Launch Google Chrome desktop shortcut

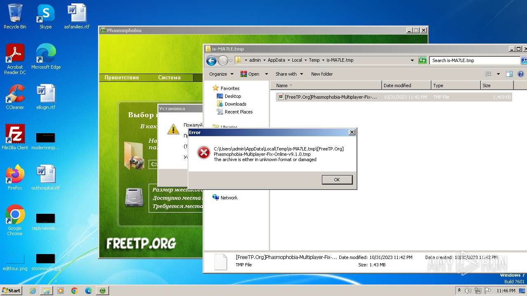click(x=15, y=220)
